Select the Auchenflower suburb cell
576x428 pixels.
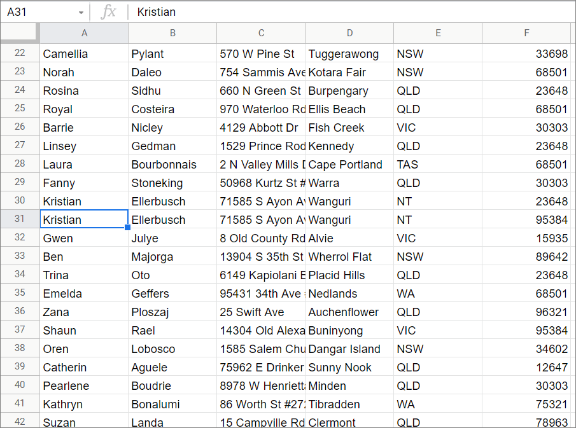[349, 312]
